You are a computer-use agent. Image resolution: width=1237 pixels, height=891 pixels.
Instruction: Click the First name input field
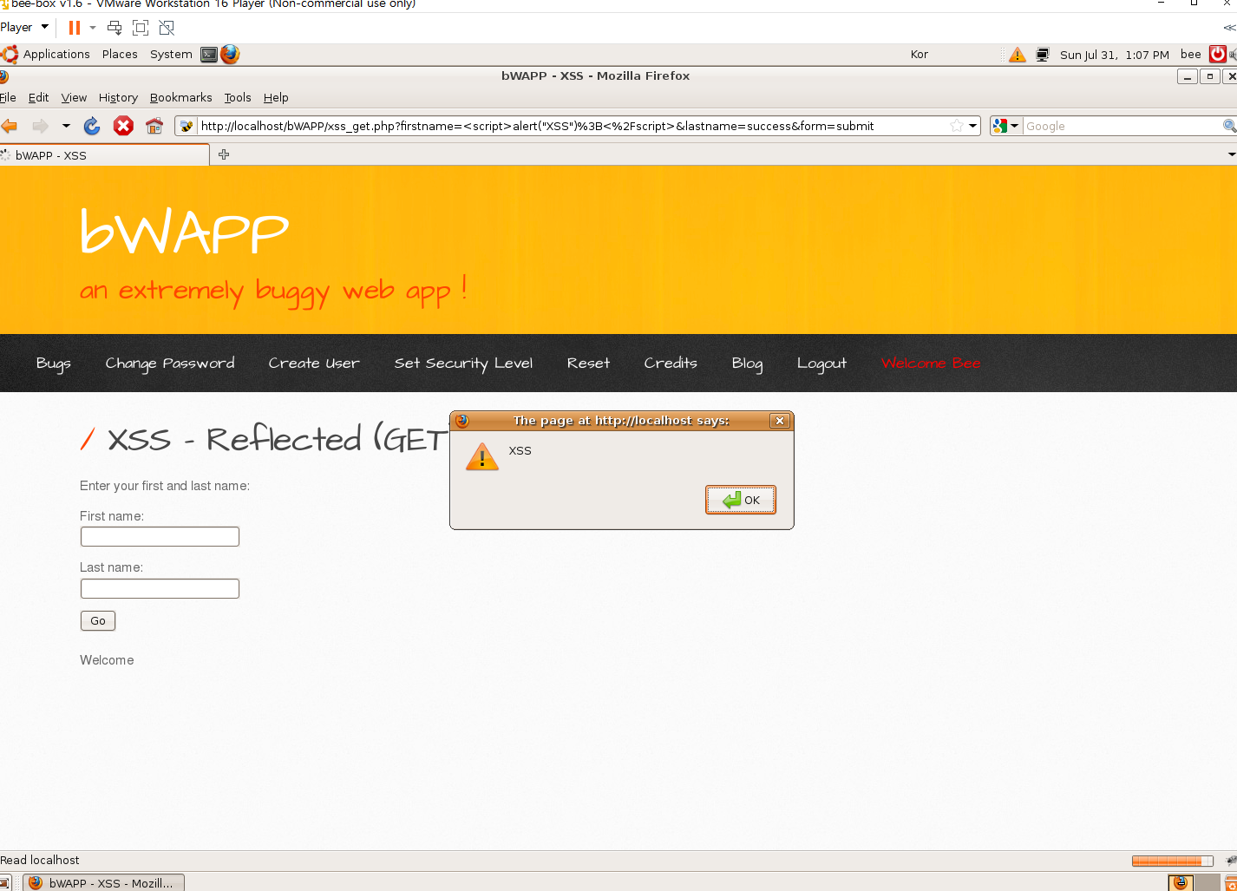coord(160,537)
